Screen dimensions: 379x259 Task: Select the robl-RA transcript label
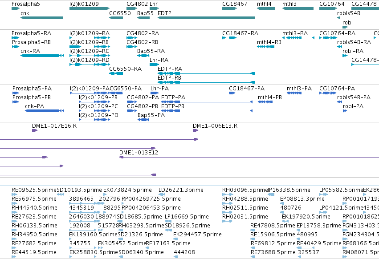tap(353, 51)
